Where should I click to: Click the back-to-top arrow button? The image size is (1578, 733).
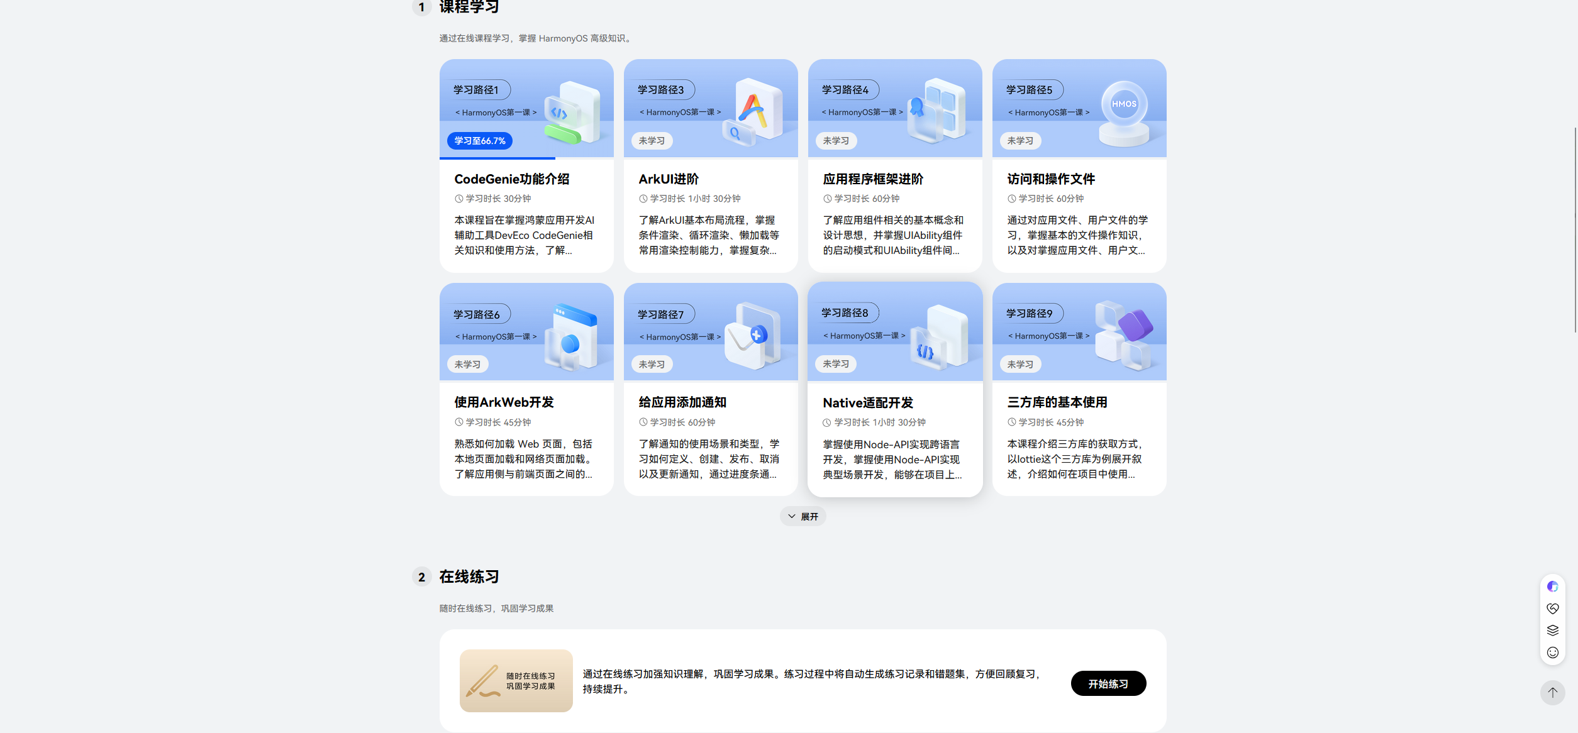(x=1552, y=693)
